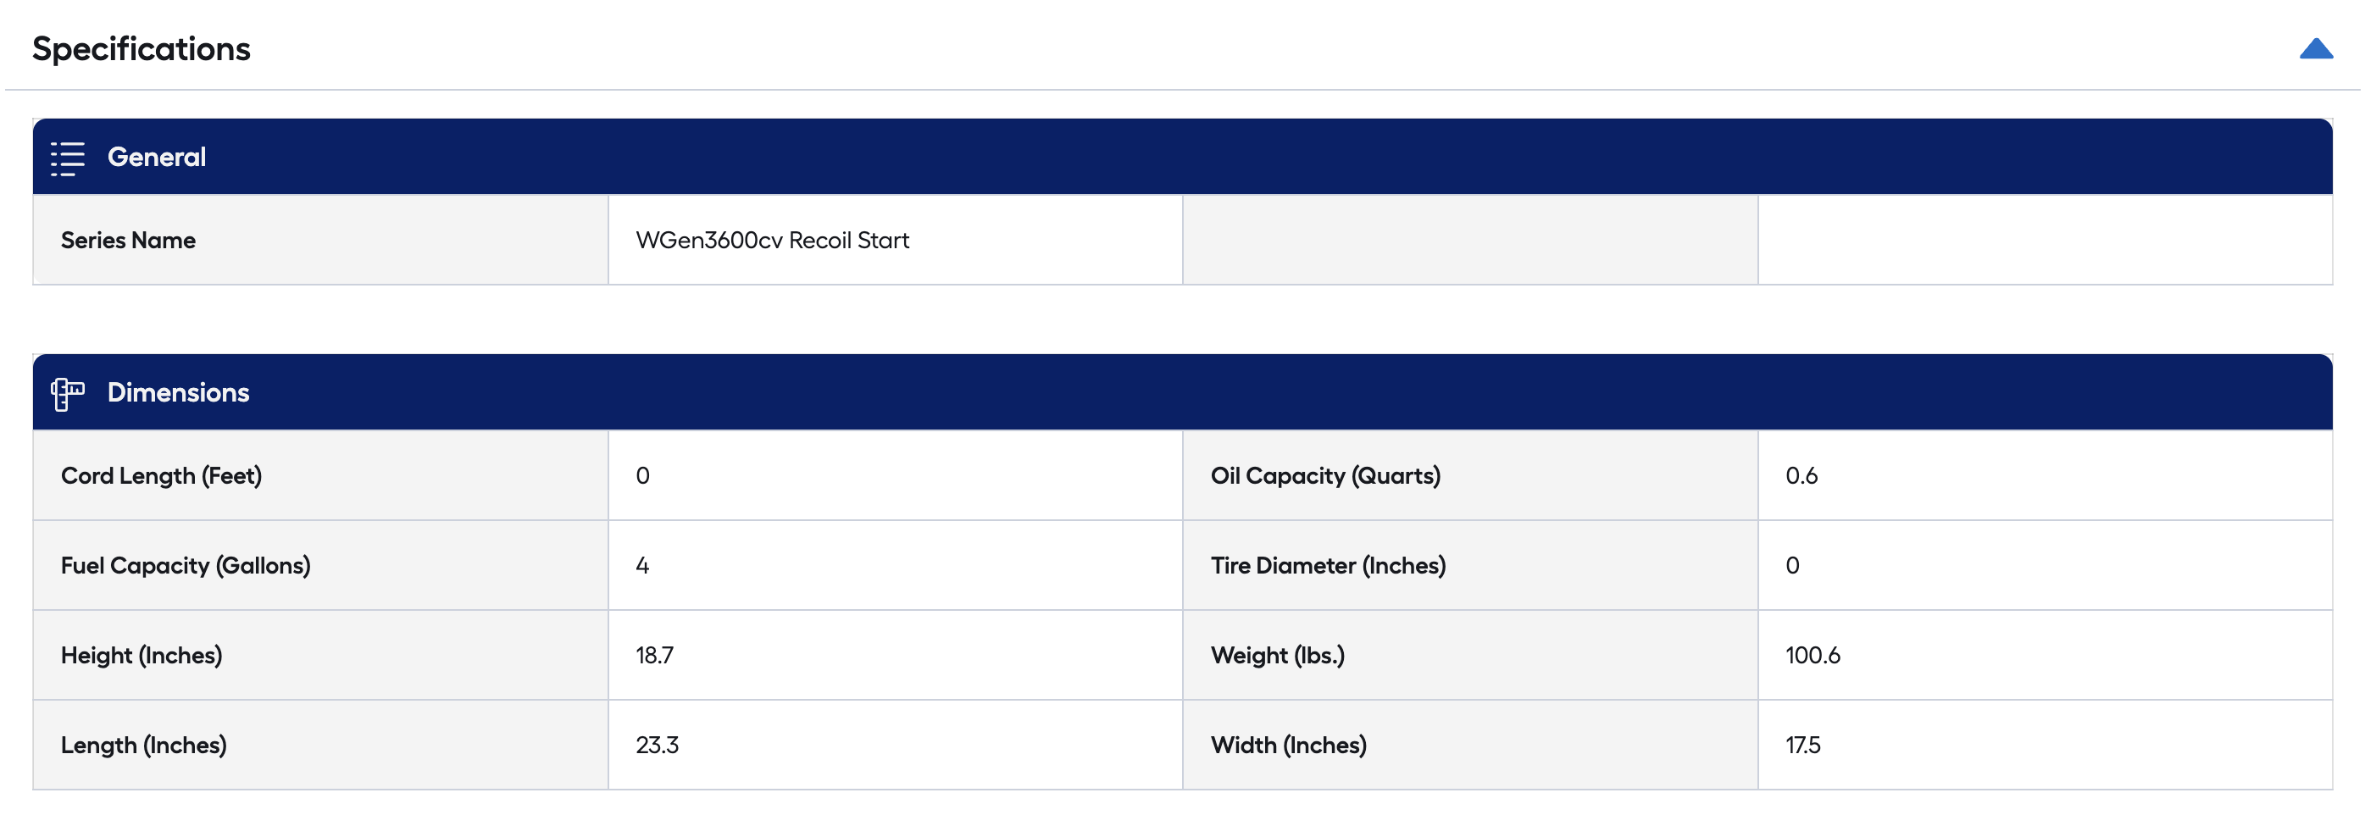Viewport: 2376px width, 815px height.
Task: Click the Fuel Capacity (Gallons) label
Action: click(x=186, y=565)
